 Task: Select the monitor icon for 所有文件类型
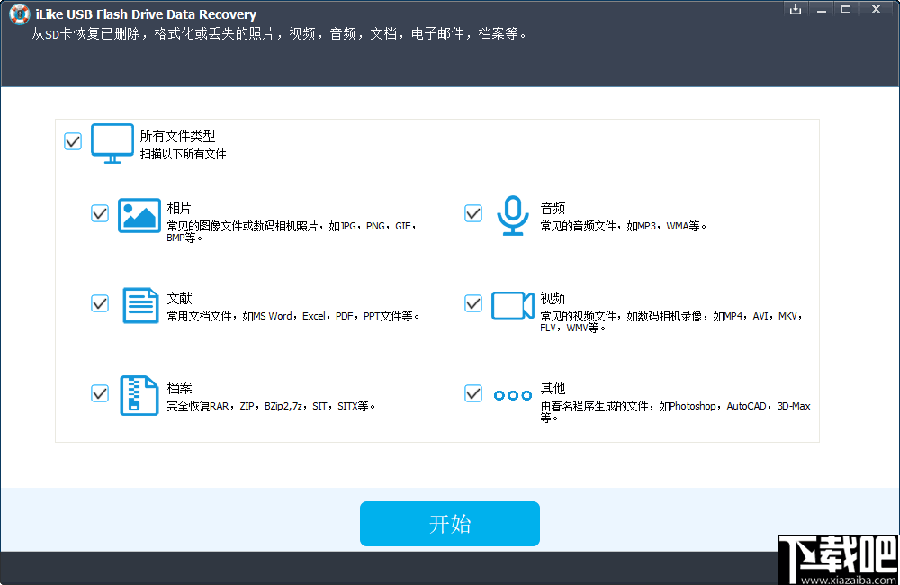click(112, 142)
